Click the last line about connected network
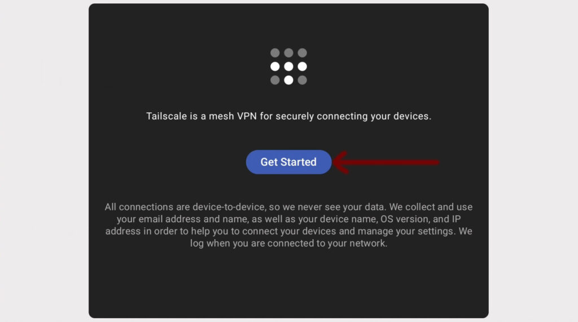 (288, 243)
